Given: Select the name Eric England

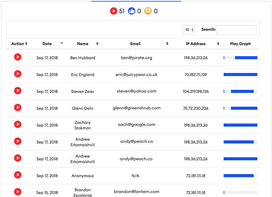Looking at the screenshot, I should pos(82,75).
